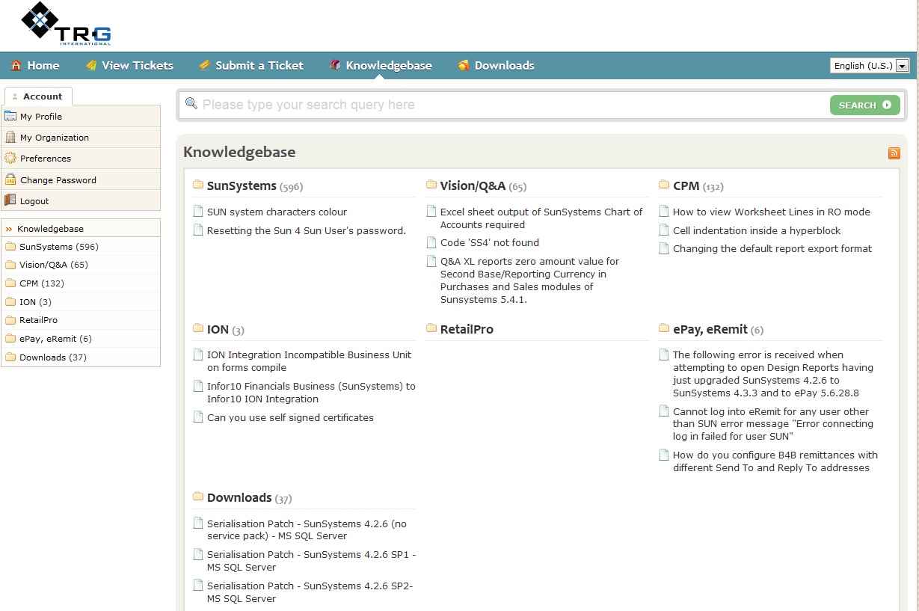Open How to view Worksheet Lines article
This screenshot has height=611, width=919.
772,212
